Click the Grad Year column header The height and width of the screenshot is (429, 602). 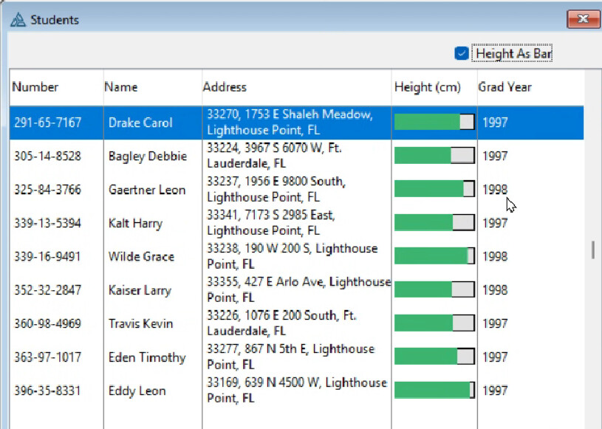point(504,87)
